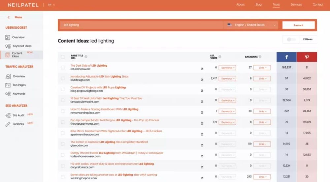This screenshot has width=330, height=182.
Task: Expand Keywords dropdown for returntonow.net row
Action: pos(227,68)
